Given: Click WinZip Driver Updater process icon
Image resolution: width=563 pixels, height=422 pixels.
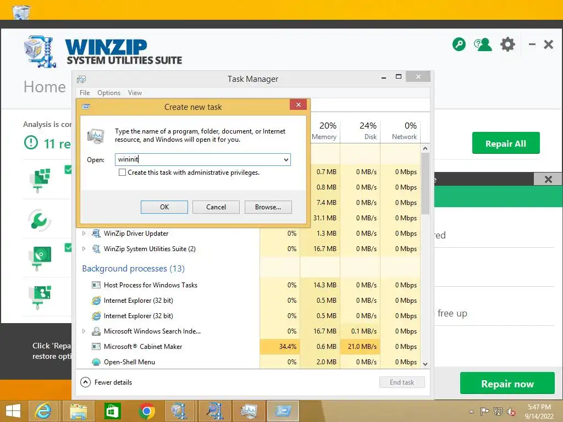Looking at the screenshot, I should tap(96, 233).
